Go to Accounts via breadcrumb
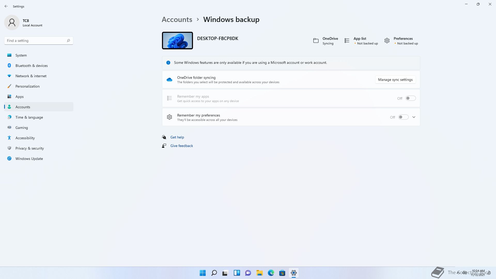 pos(177,19)
